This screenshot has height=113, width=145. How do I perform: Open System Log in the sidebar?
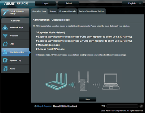click(15, 61)
